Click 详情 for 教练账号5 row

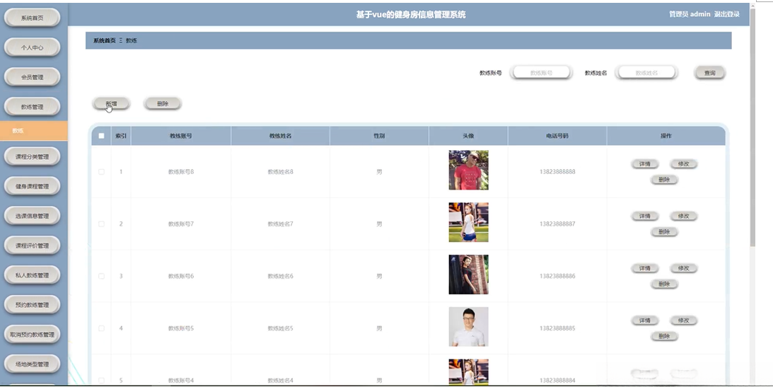click(x=645, y=320)
